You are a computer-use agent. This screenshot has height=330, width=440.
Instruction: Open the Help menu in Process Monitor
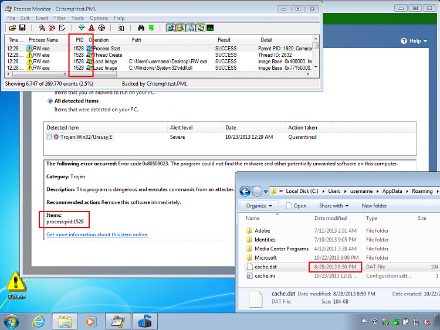(x=119, y=18)
